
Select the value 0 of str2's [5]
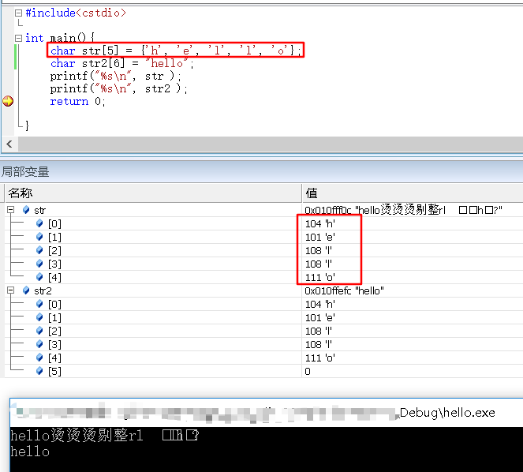308,371
